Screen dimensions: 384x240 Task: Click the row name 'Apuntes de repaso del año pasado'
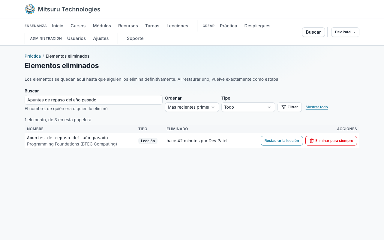(x=67, y=138)
